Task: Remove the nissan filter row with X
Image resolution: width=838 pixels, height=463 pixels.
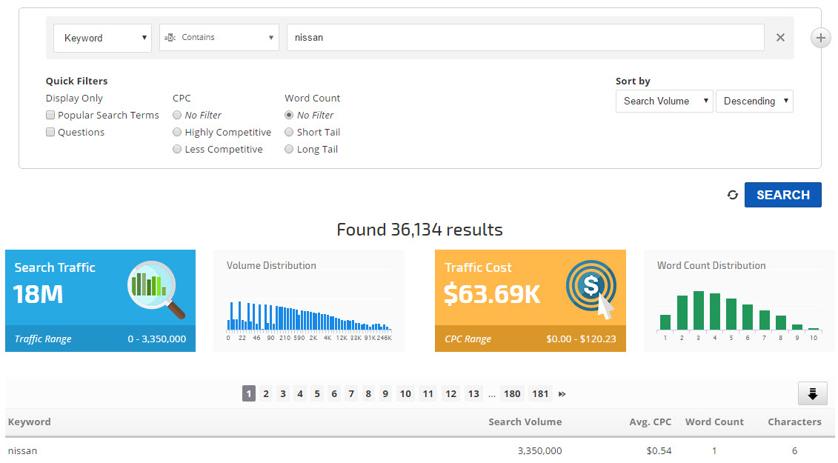Action: [780, 38]
